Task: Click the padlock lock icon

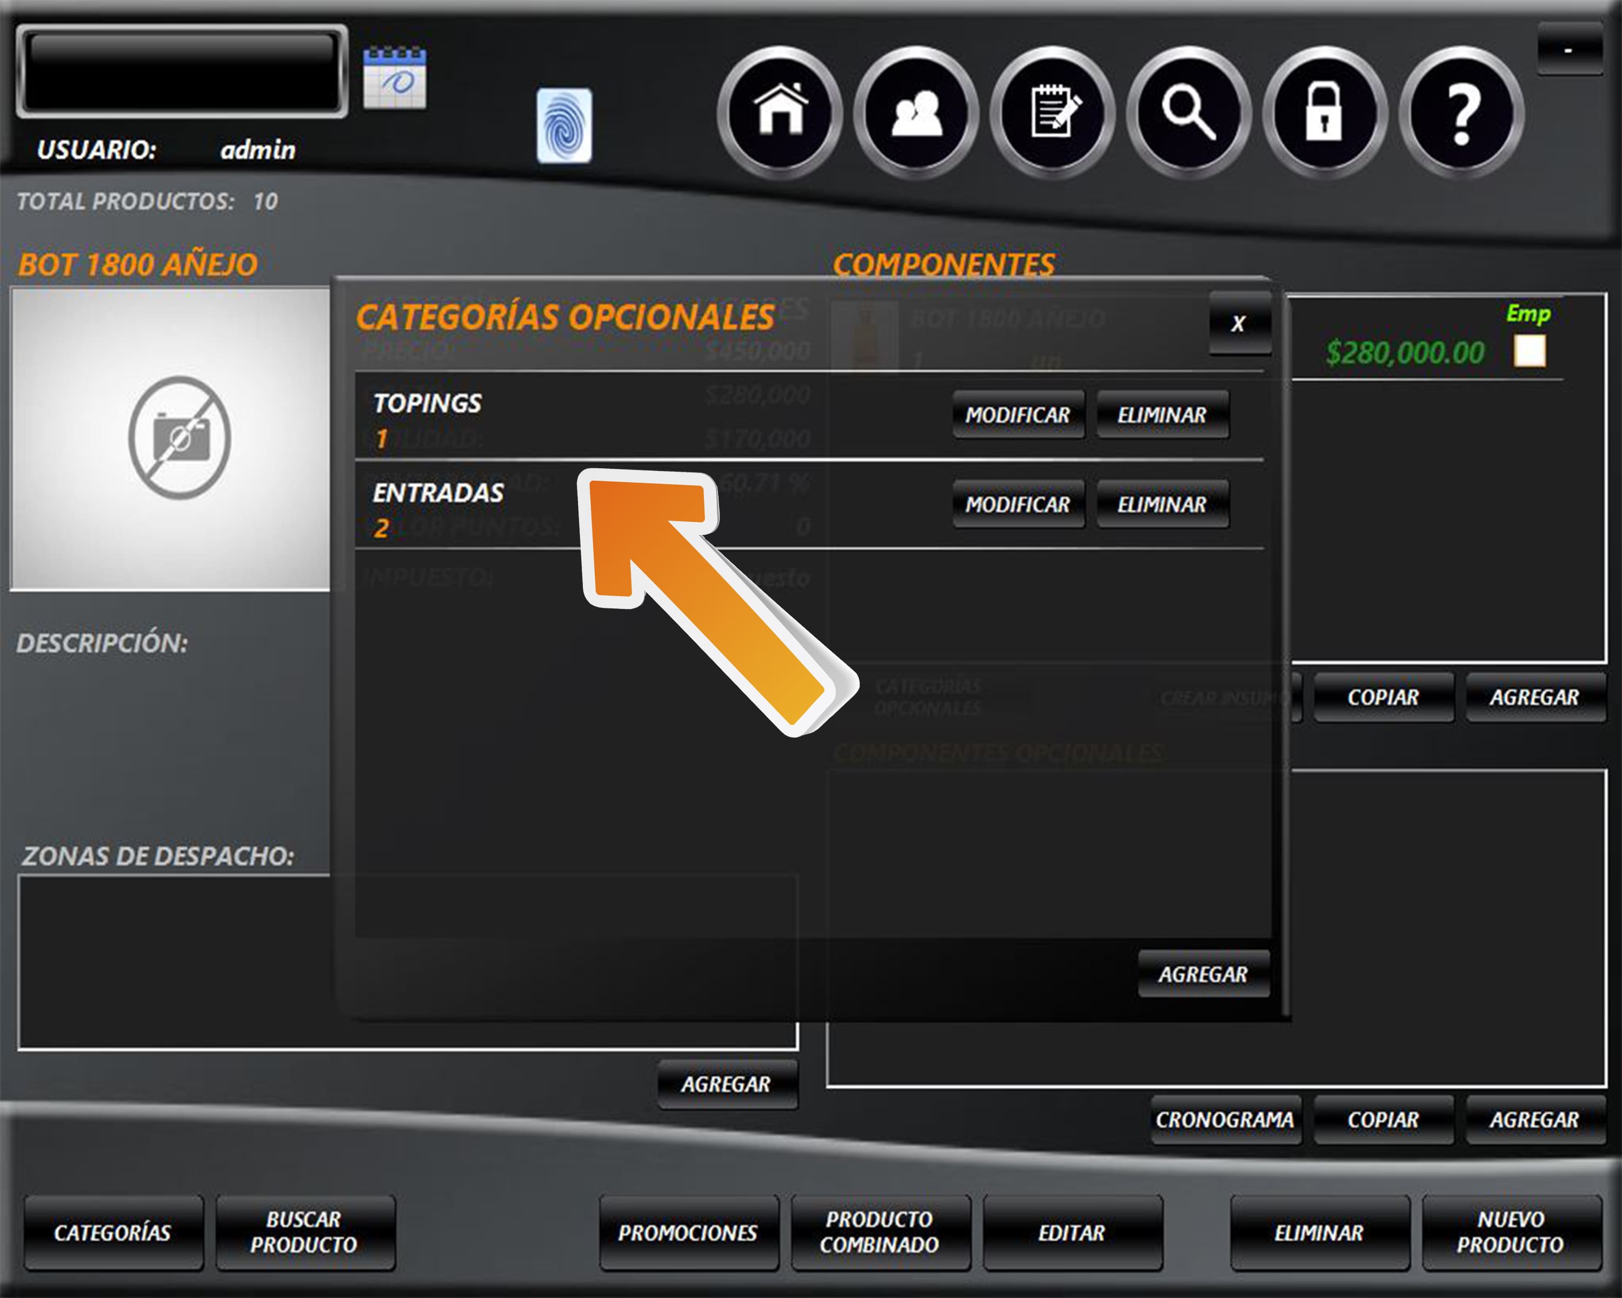Action: (x=1325, y=112)
